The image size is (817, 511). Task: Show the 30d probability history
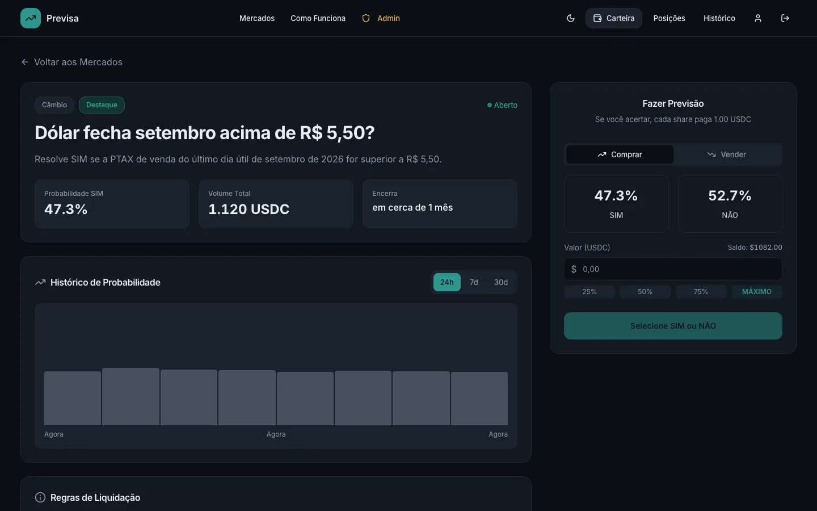pos(501,282)
